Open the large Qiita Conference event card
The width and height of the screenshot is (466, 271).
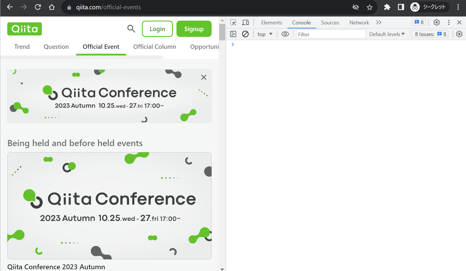109,206
